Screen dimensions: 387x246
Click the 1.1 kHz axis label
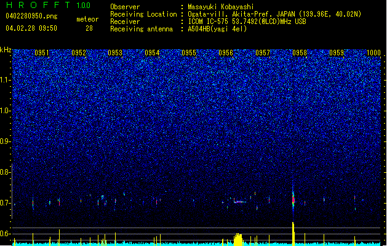click(x=5, y=80)
